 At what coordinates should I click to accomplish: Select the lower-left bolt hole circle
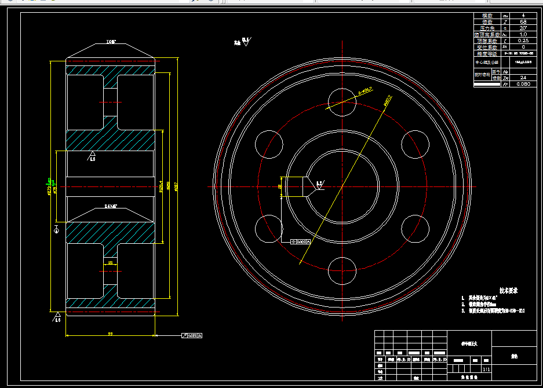[x=269, y=229]
